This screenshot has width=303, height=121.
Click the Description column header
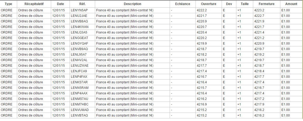pyautogui.click(x=133, y=4)
